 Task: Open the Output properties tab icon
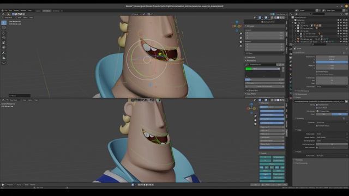tap(291, 58)
